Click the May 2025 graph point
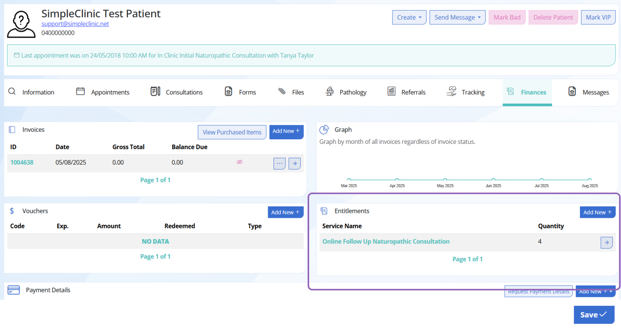The height and width of the screenshot is (328, 621). click(x=445, y=179)
